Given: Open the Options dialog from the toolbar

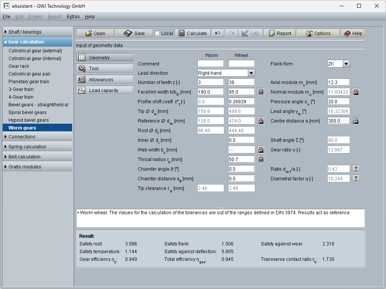Looking at the screenshot, I should pos(318,34).
